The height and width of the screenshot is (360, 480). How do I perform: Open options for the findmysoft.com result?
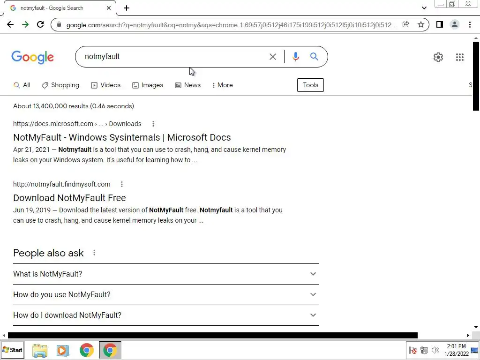[x=122, y=184]
